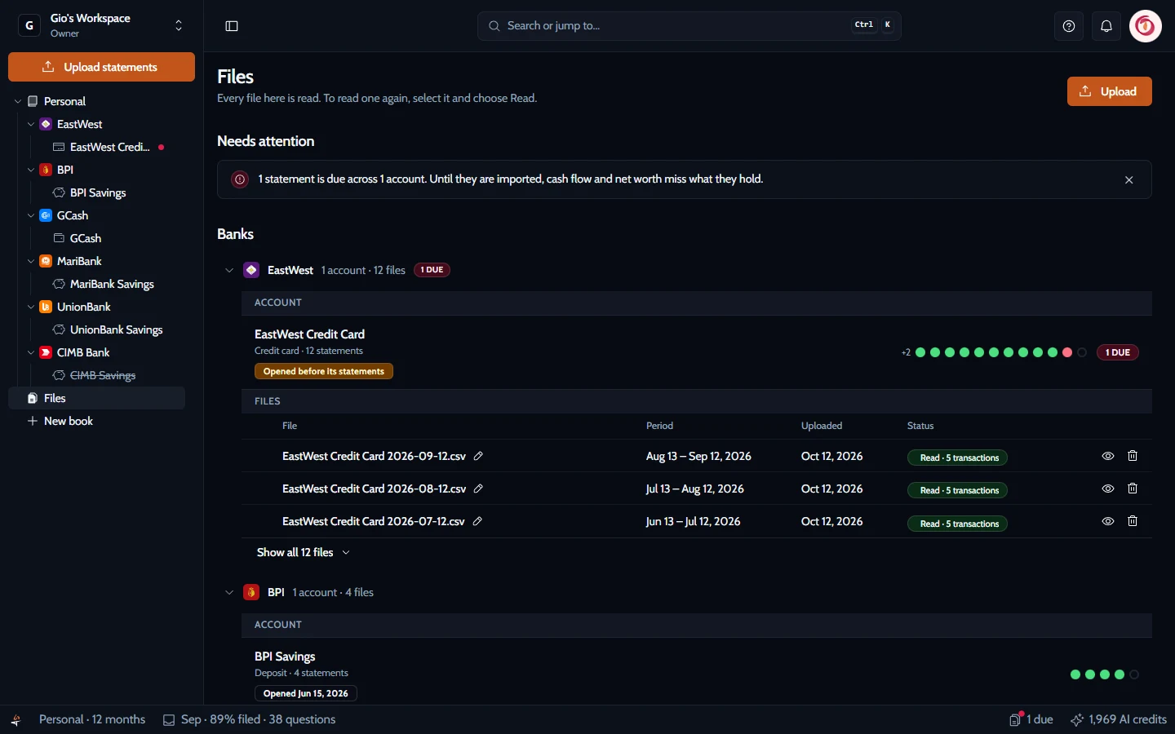Open the Gio's Workspace switcher

(x=101, y=26)
